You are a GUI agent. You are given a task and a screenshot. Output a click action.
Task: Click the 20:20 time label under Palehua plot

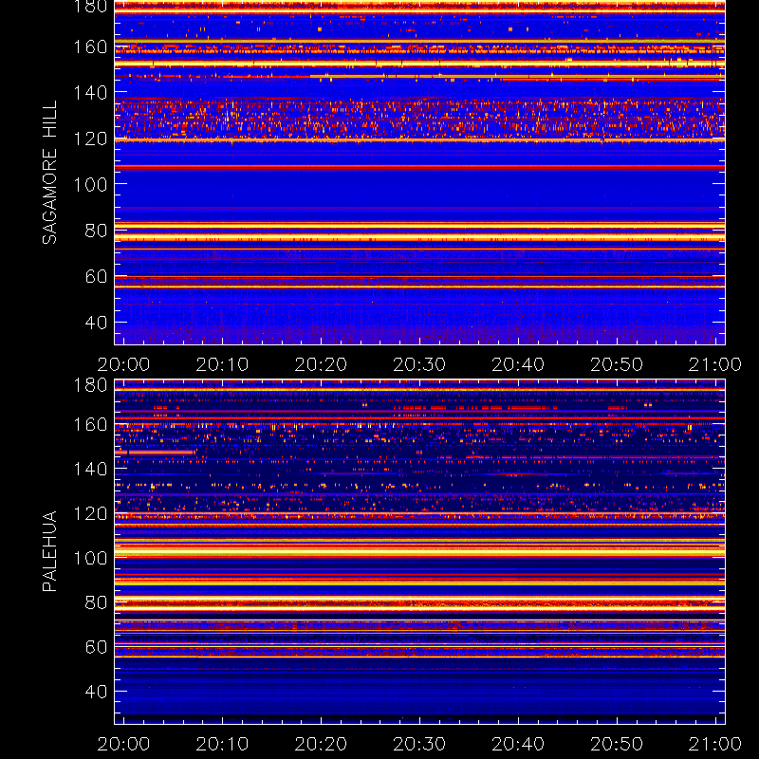click(321, 744)
